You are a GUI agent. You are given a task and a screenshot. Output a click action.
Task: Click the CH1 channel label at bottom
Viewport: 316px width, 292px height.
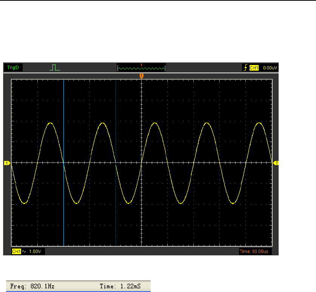pos(17,252)
